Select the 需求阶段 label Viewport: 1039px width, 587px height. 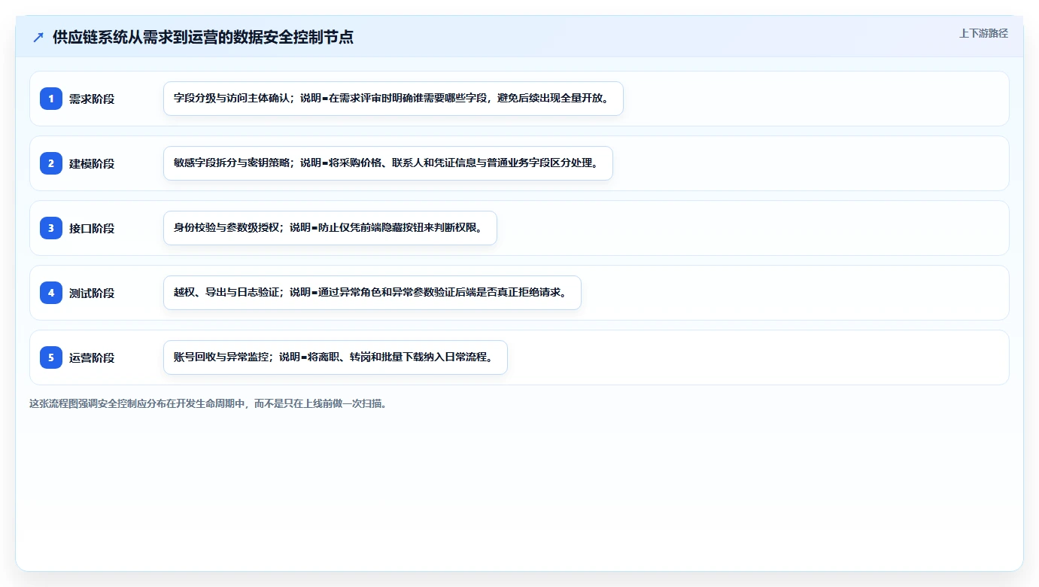pos(92,99)
